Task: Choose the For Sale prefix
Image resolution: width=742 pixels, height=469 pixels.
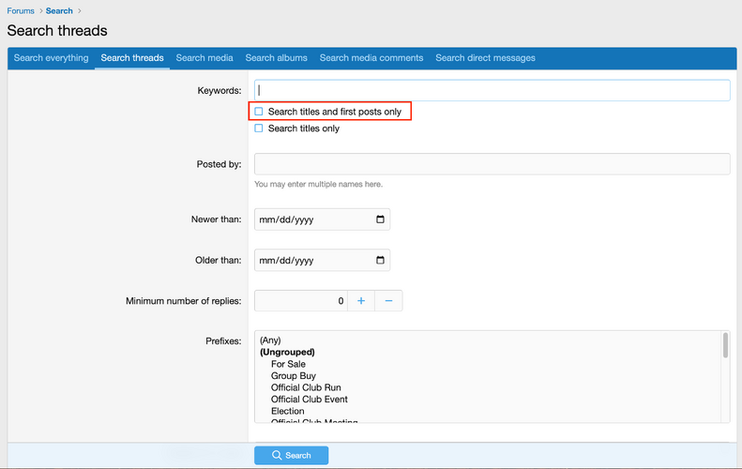Action: 288,364
